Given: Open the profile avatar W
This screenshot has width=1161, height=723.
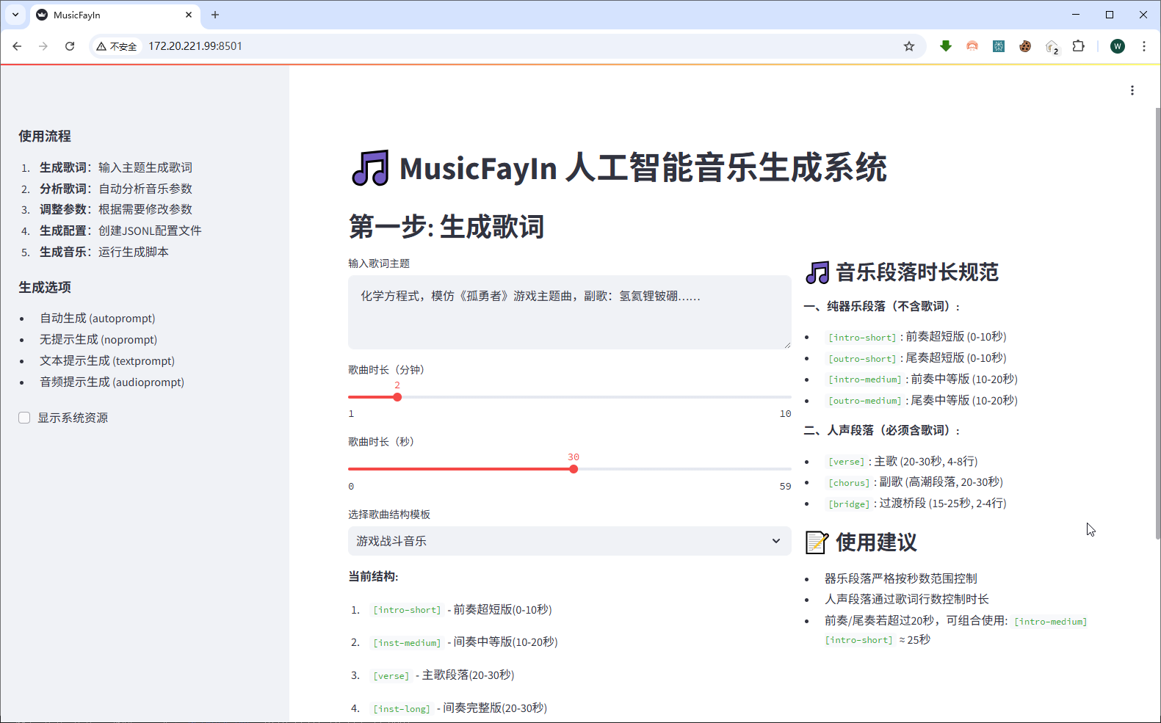Looking at the screenshot, I should tap(1118, 46).
